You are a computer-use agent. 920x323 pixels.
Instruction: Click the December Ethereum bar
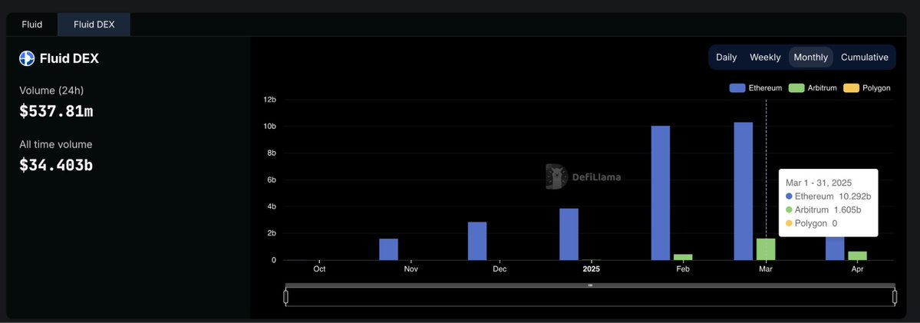click(477, 241)
